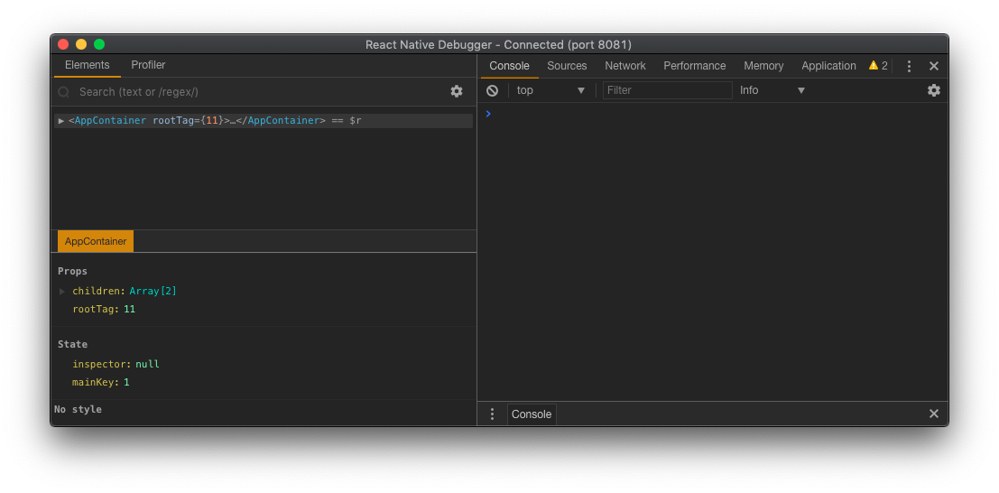Click the console Filter input field

pos(667,90)
